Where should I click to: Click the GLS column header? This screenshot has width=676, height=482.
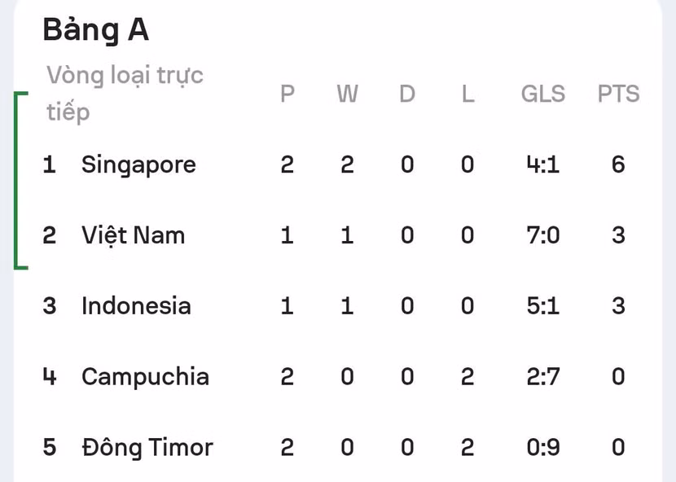(x=542, y=94)
